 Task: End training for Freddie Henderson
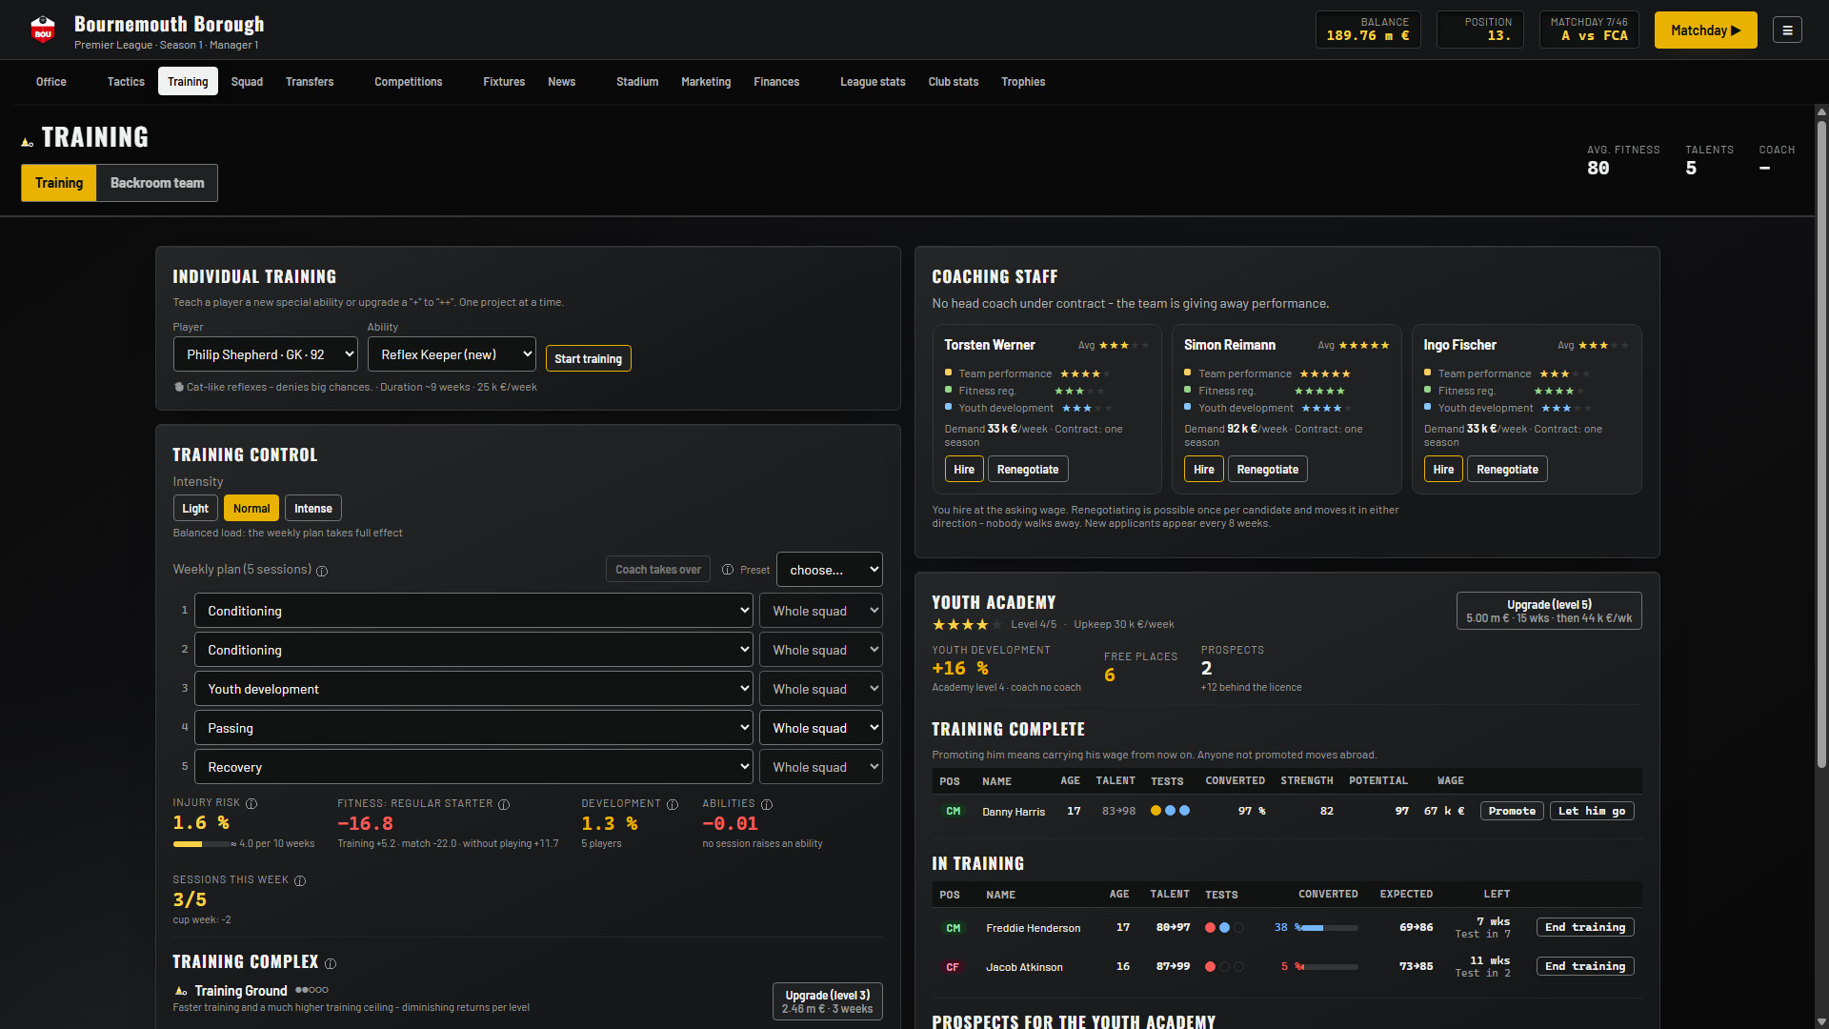pyautogui.click(x=1585, y=928)
